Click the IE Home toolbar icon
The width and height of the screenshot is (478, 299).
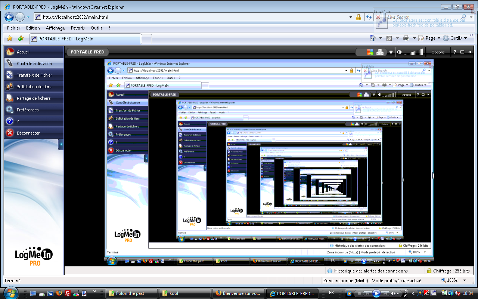pyautogui.click(x=372, y=38)
